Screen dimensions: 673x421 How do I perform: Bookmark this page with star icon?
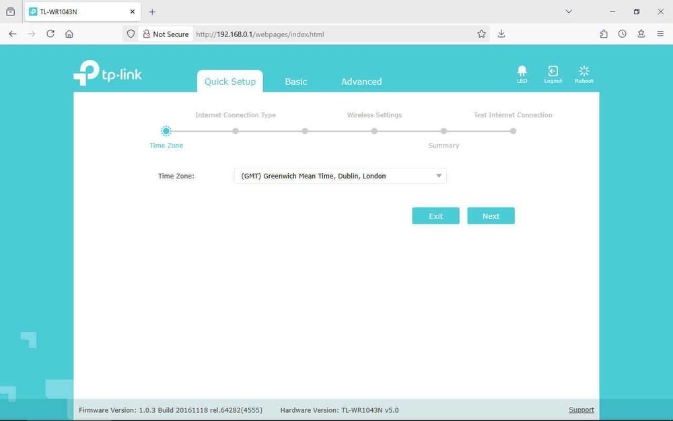(482, 34)
